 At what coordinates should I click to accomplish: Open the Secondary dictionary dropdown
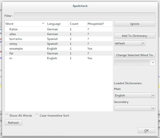coord(135,108)
